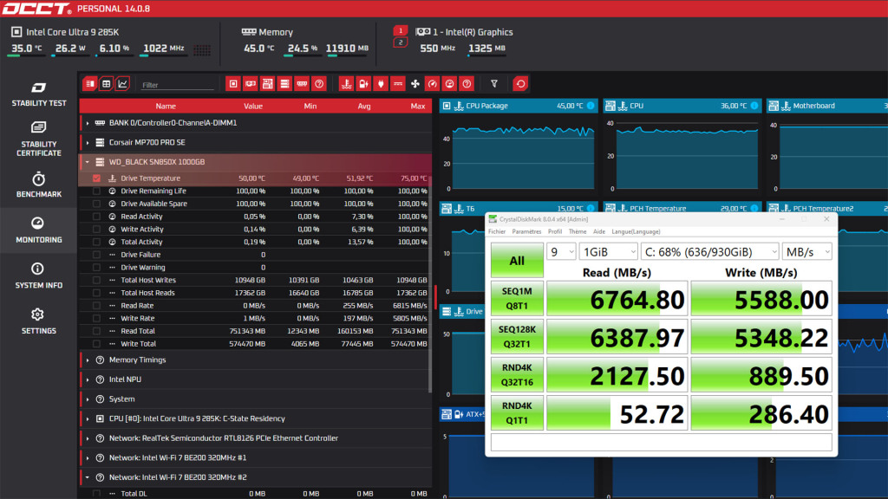Viewport: 888px width, 499px height.
Task: Open CrystalDiskMark drive selection dropdown
Action: (710, 252)
